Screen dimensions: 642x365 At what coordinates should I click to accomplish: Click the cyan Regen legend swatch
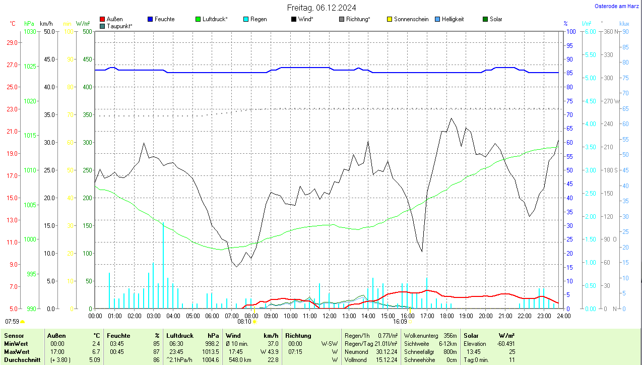pyautogui.click(x=246, y=19)
